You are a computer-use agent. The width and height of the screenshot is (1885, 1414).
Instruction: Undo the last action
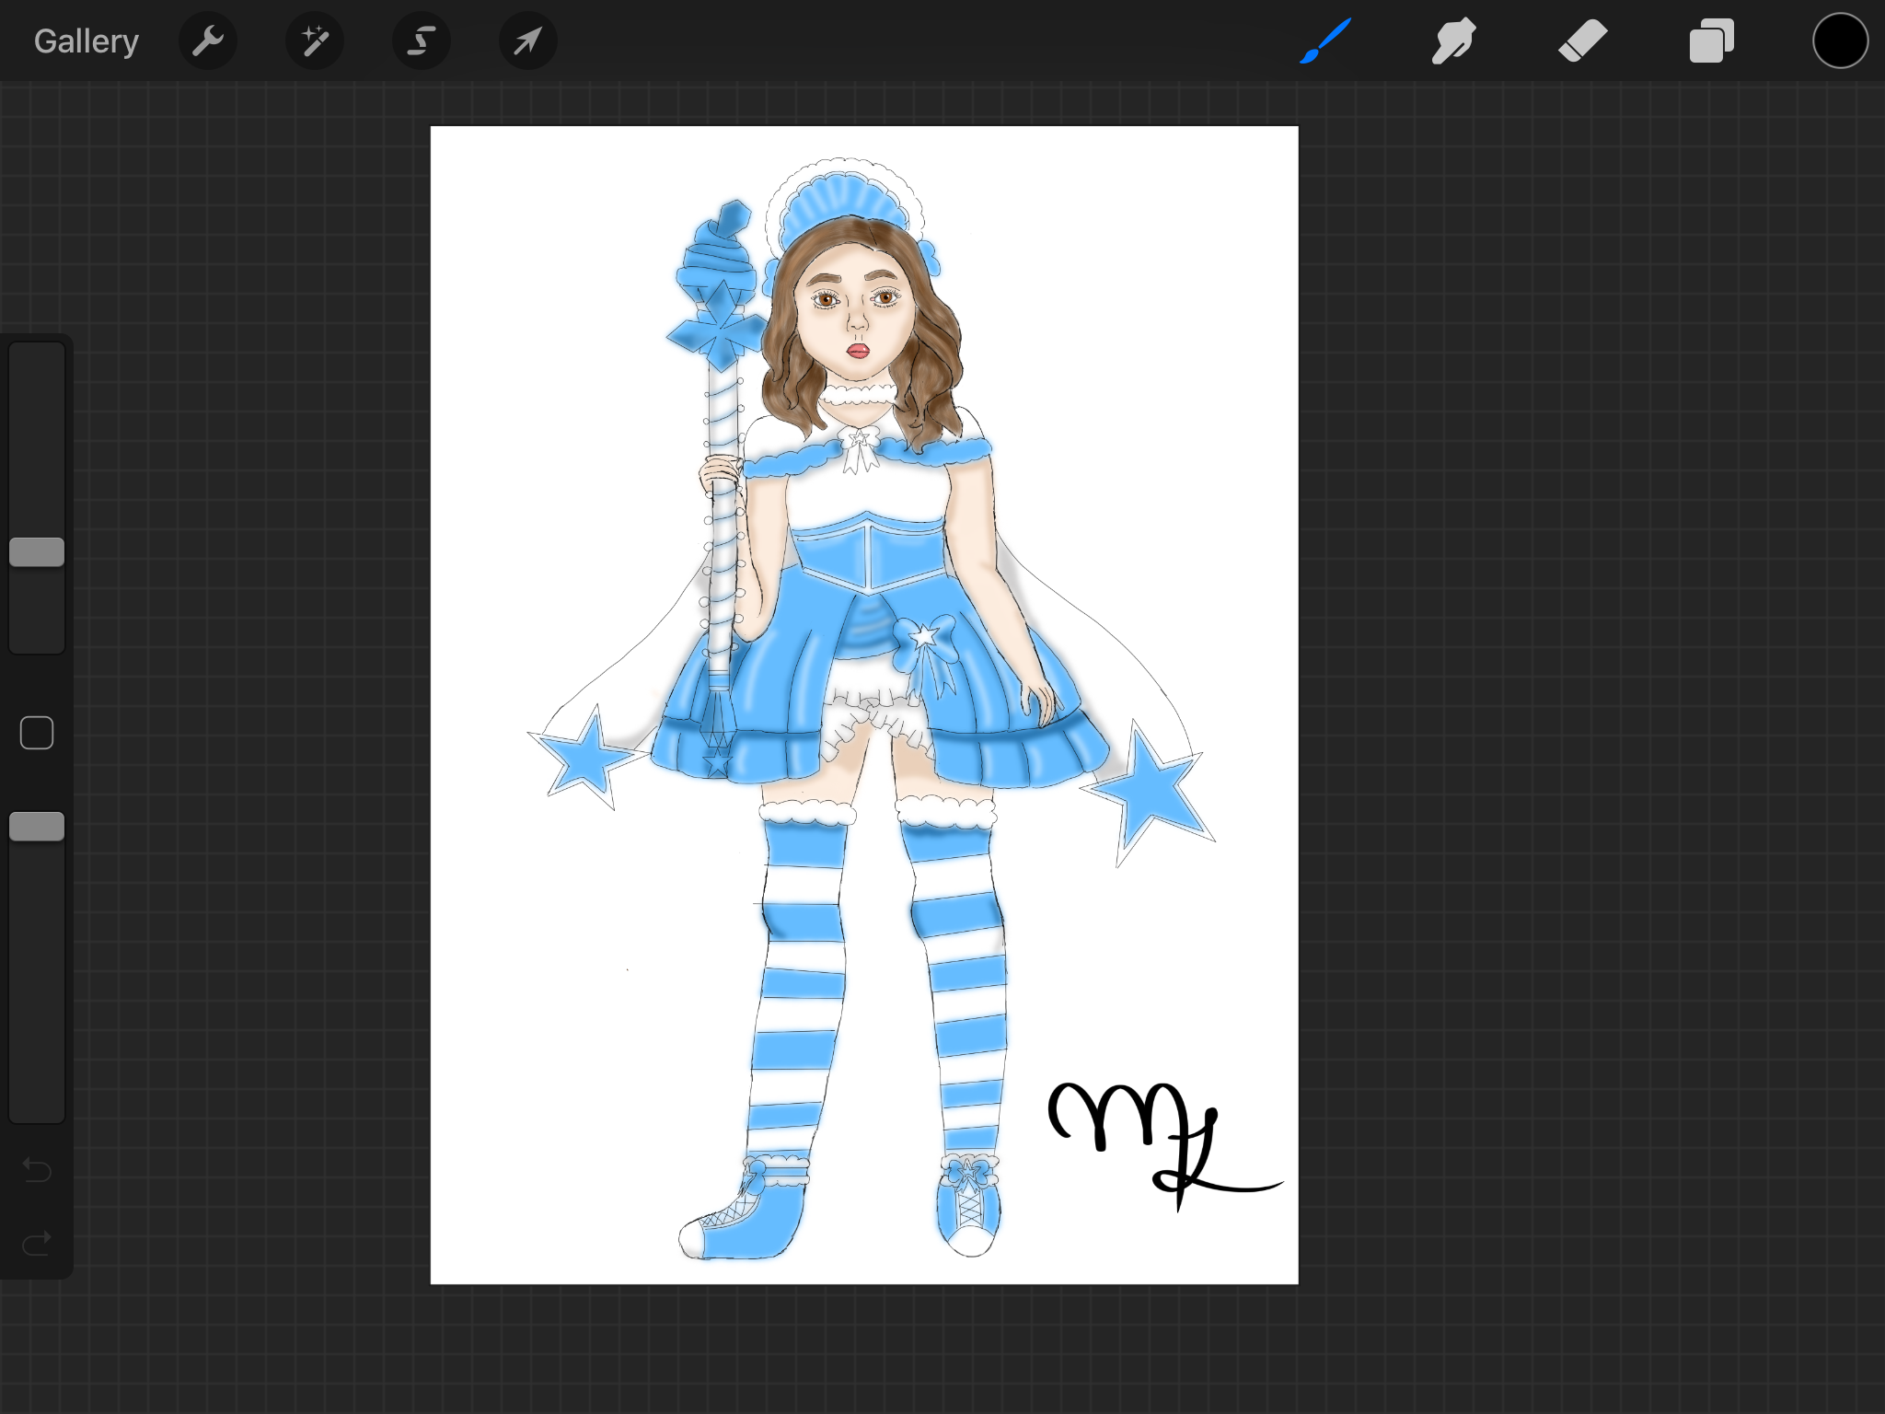pyautogui.click(x=37, y=1170)
